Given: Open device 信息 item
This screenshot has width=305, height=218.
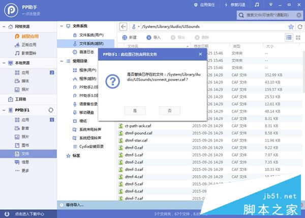Looking at the screenshot, I should coord(22,162).
